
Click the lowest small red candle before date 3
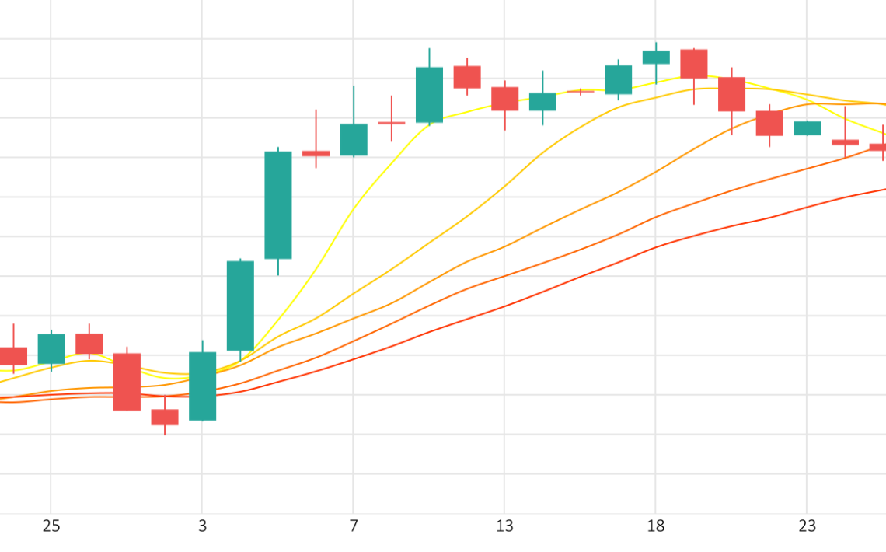tap(165, 417)
